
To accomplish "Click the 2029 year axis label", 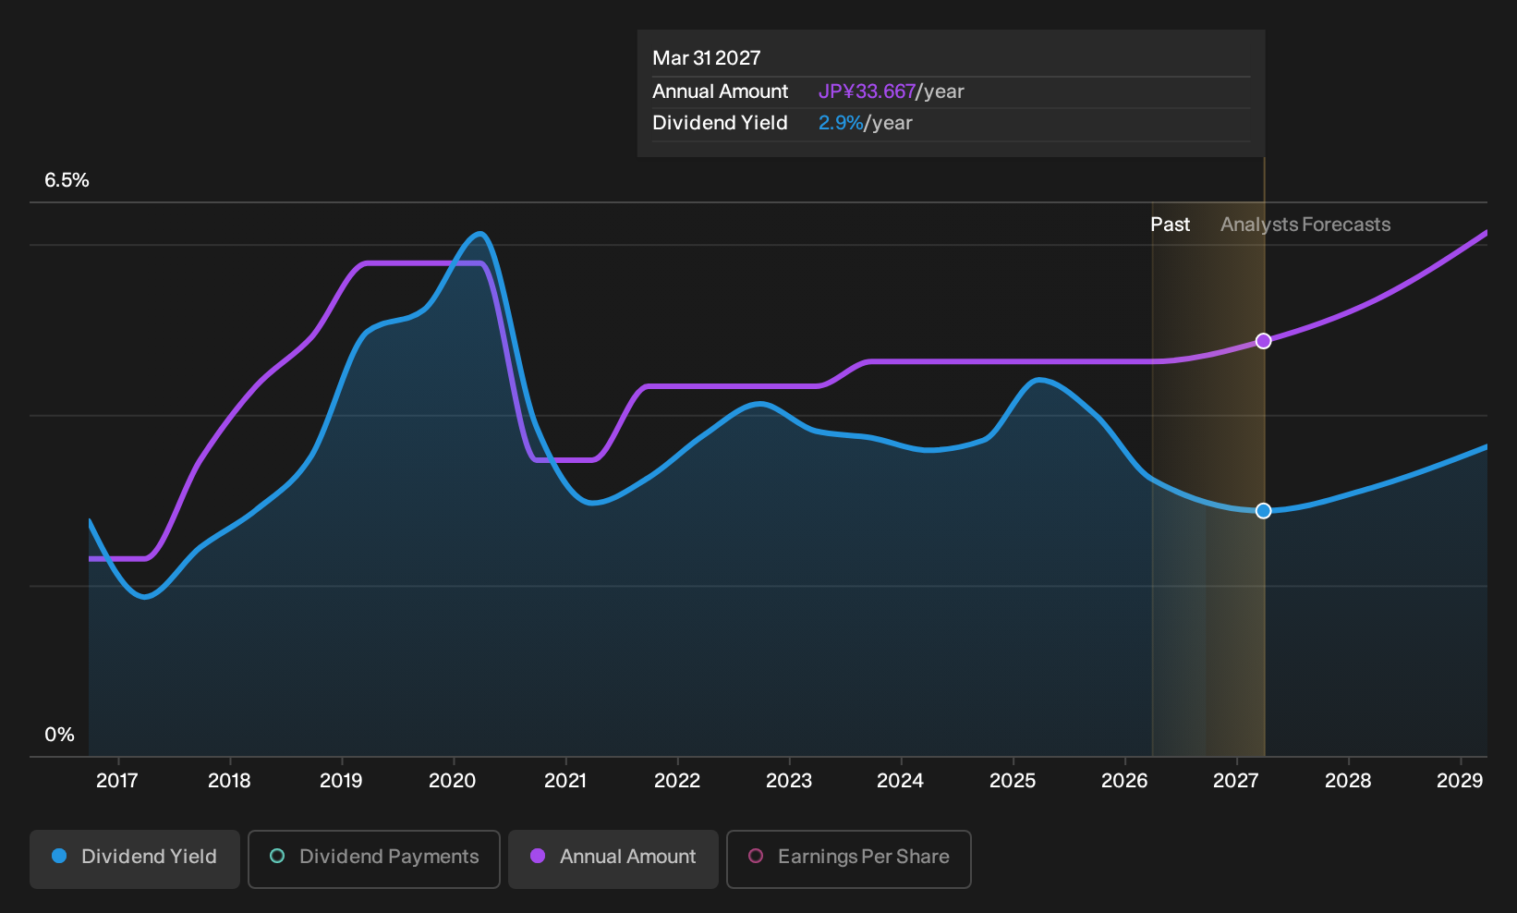I will click(1460, 781).
